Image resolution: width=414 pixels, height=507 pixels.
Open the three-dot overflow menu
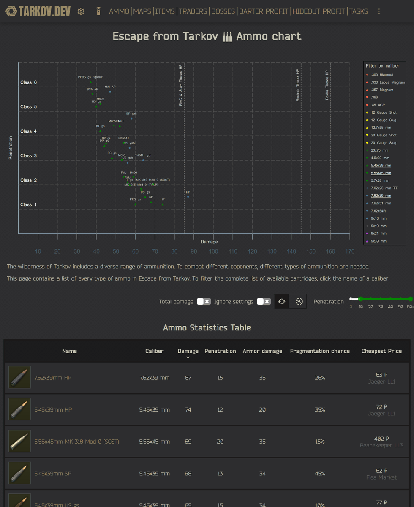(x=379, y=11)
